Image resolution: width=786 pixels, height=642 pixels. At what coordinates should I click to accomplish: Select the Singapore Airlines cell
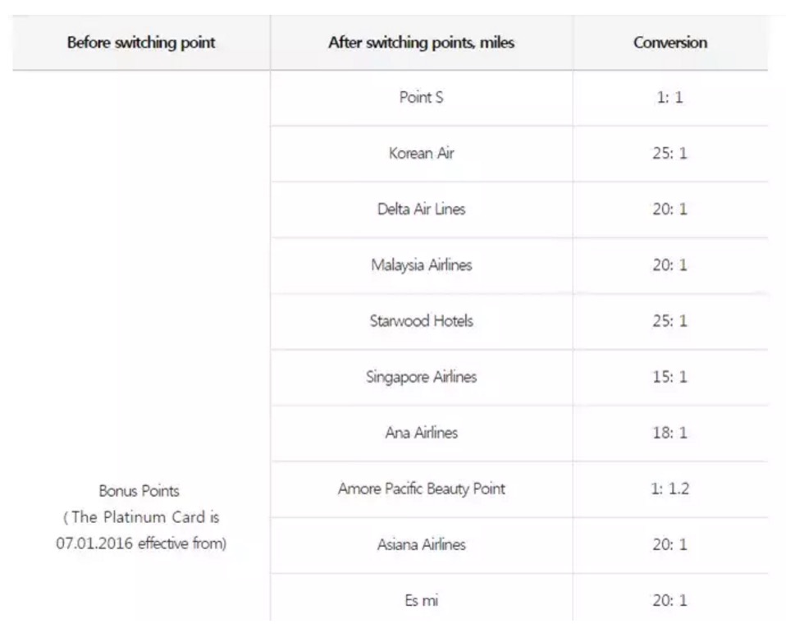click(x=421, y=377)
